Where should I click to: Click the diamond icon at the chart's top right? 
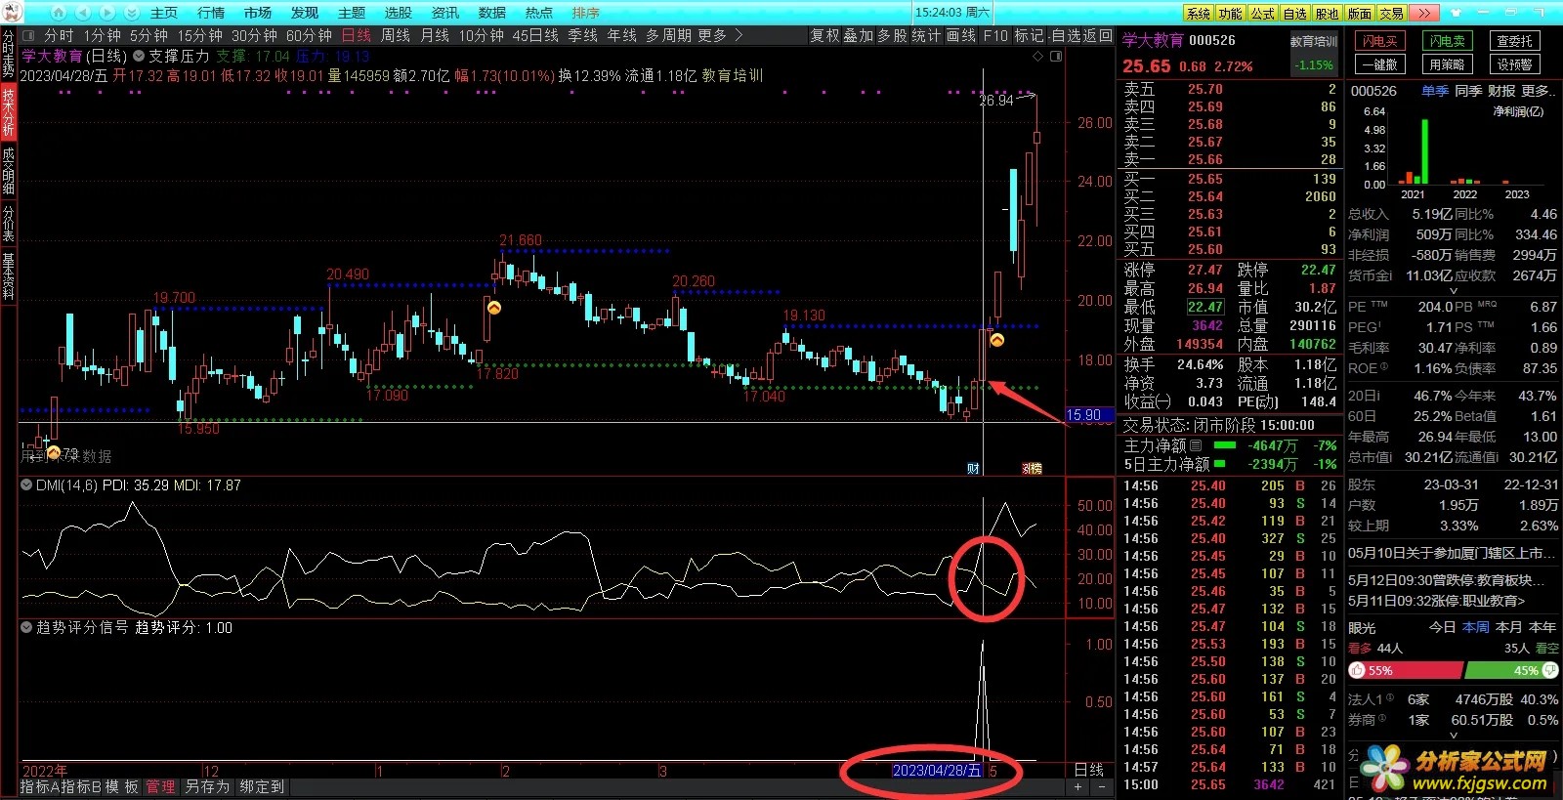1037,57
